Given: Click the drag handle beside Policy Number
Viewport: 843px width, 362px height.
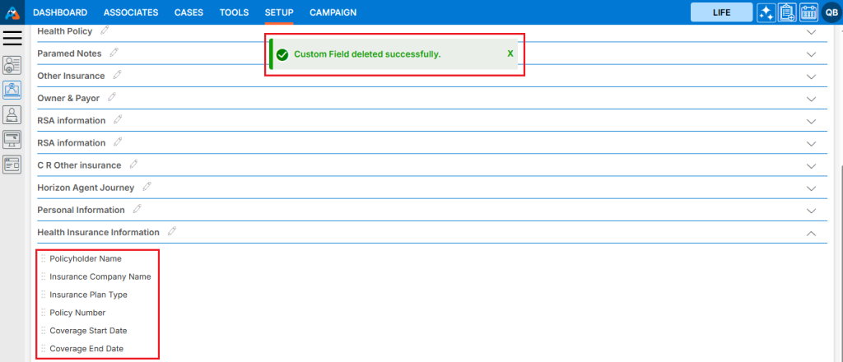Looking at the screenshot, I should [x=43, y=313].
